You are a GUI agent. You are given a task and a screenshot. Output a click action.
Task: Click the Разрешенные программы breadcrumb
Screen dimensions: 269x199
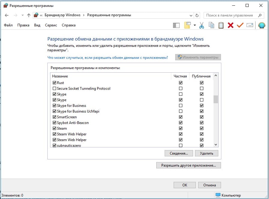point(109,15)
